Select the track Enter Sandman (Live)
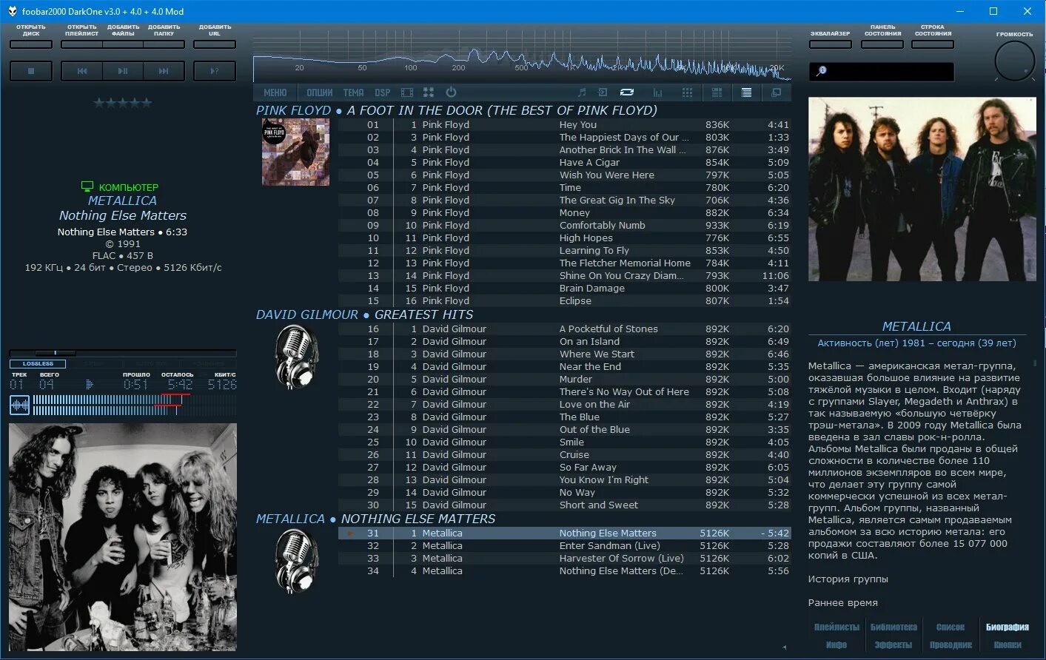1046x660 pixels. coord(564,545)
